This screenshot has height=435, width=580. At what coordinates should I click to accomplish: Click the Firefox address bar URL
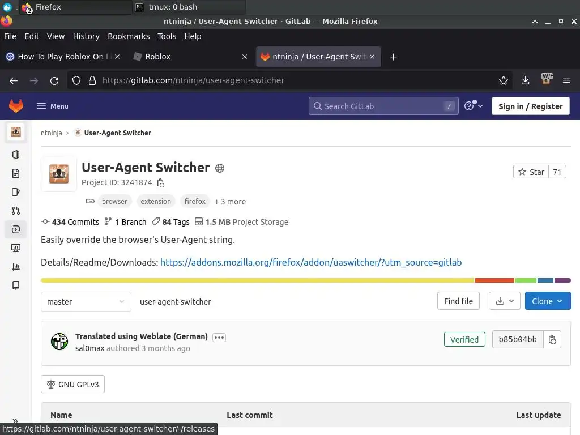coord(194,80)
